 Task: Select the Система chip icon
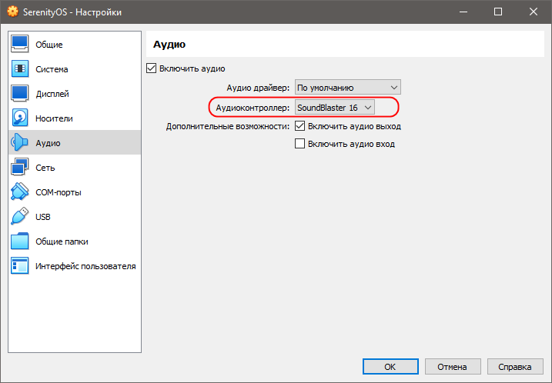20,69
